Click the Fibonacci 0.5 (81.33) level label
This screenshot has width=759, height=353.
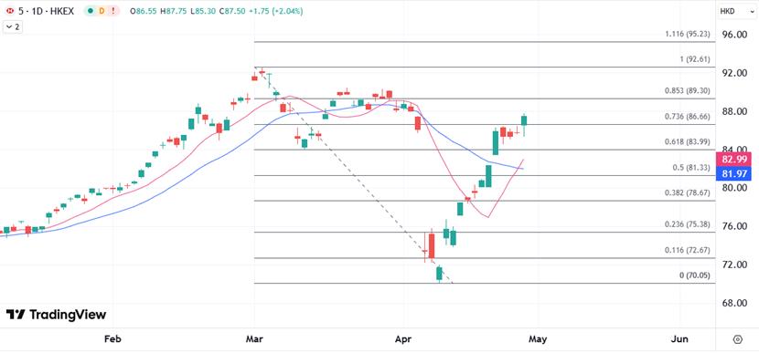click(691, 168)
